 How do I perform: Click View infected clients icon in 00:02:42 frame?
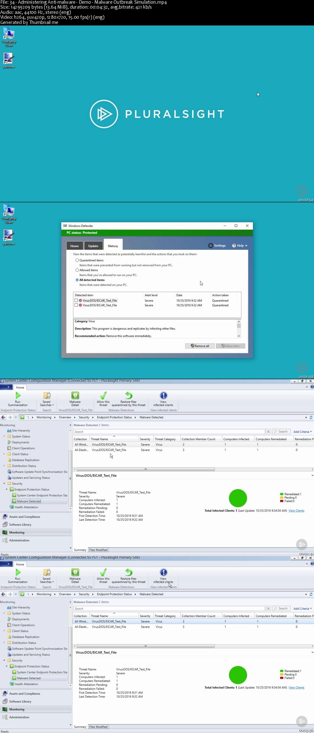click(x=163, y=396)
